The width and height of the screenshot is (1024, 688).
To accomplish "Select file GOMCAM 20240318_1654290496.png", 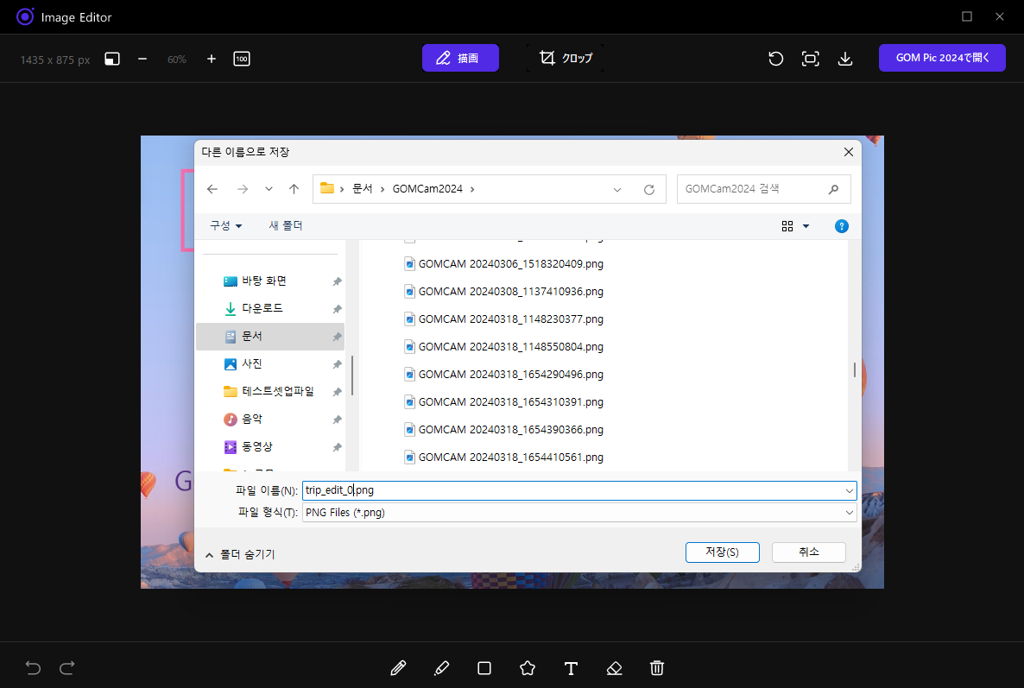I will coord(510,375).
